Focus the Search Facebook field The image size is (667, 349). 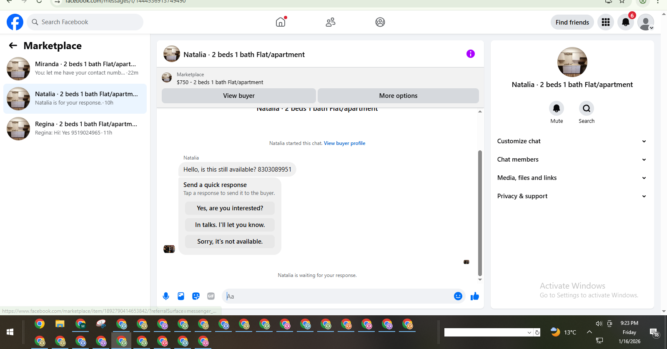(85, 22)
